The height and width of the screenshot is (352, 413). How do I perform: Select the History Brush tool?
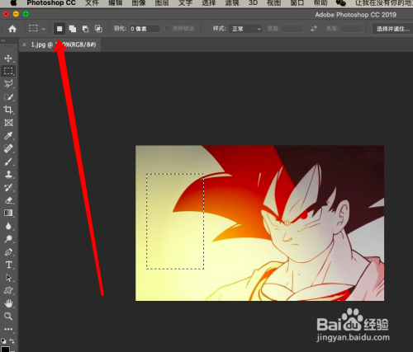[8, 187]
